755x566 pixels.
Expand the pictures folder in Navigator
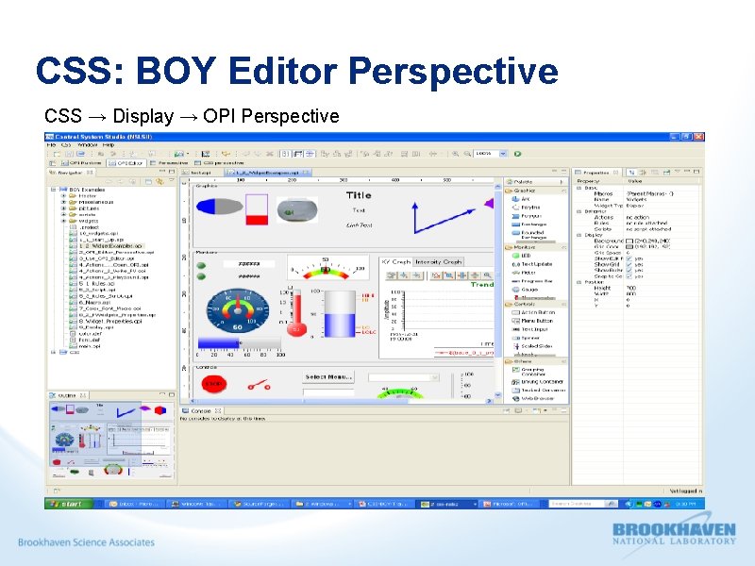[63, 208]
